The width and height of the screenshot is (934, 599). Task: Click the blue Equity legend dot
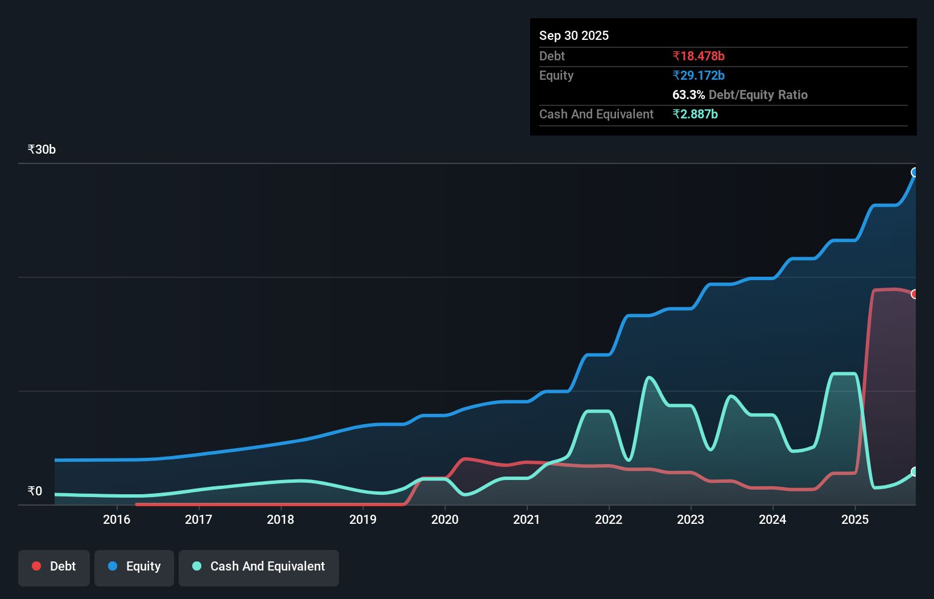[x=112, y=566]
